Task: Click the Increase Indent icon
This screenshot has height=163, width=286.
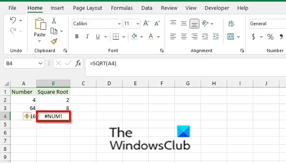Action: point(216,37)
